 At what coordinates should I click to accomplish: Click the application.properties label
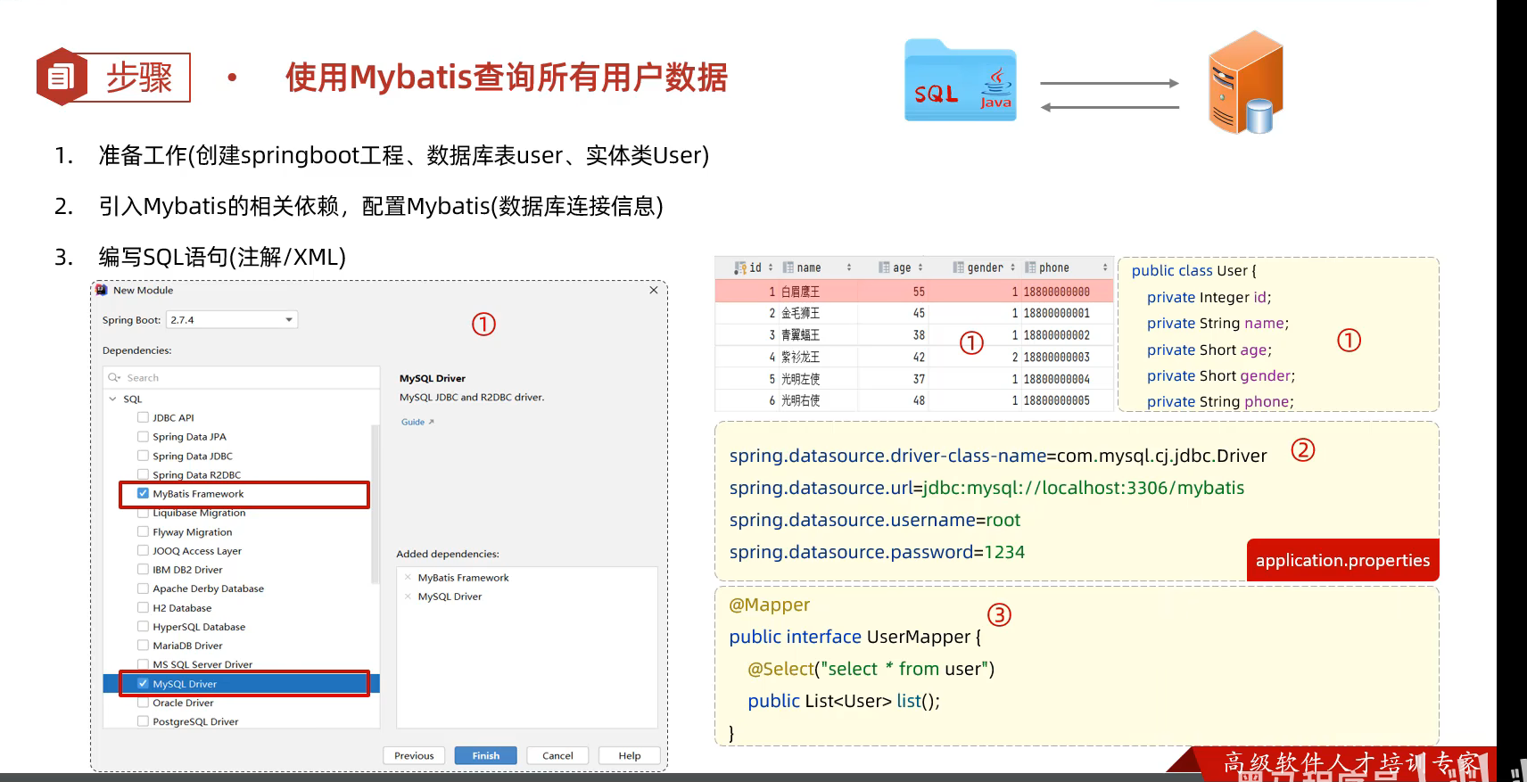[1342, 561]
